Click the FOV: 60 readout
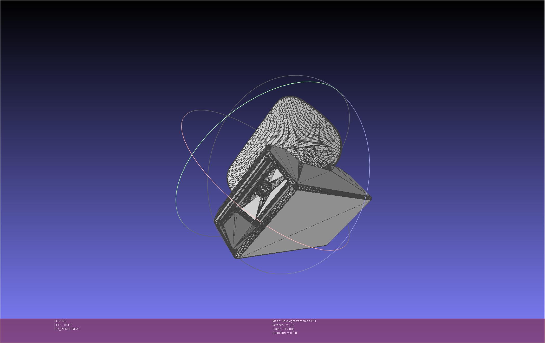The height and width of the screenshot is (343, 545). [x=60, y=321]
